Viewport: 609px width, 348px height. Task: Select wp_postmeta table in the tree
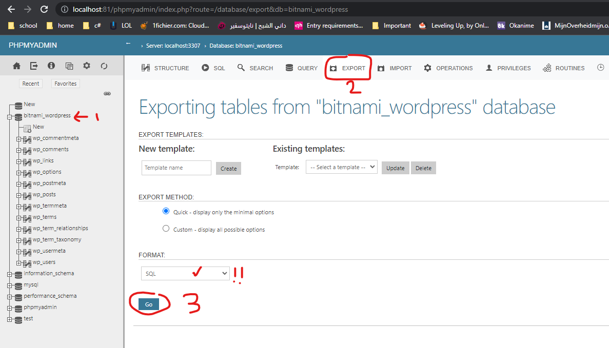coord(49,183)
